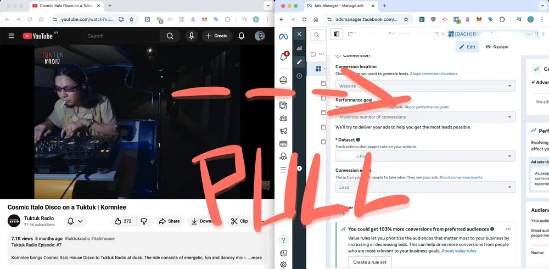Switch to the Review tab
The height and width of the screenshot is (269, 549).
(x=497, y=47)
